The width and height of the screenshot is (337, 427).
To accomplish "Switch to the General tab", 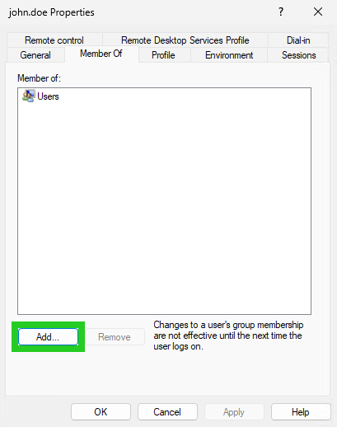I will pos(35,55).
